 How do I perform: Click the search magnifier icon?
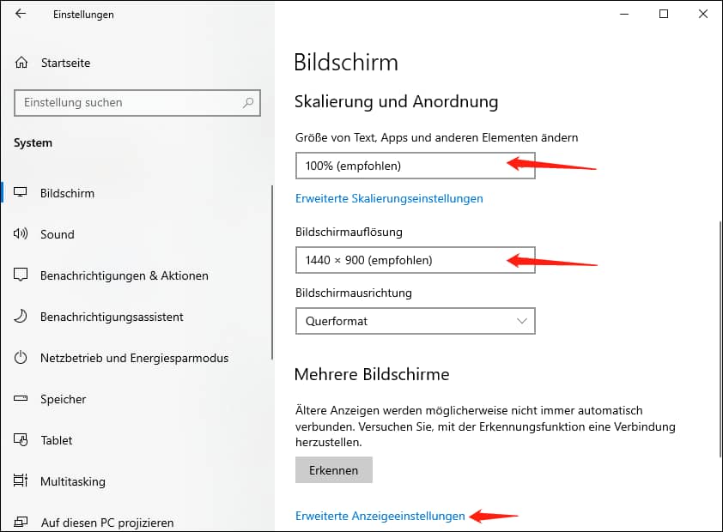(x=250, y=103)
